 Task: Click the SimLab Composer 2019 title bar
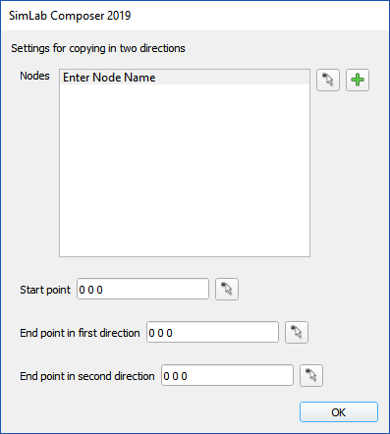[x=195, y=16]
